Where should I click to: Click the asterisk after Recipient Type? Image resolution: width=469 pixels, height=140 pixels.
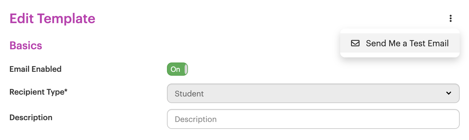click(66, 91)
